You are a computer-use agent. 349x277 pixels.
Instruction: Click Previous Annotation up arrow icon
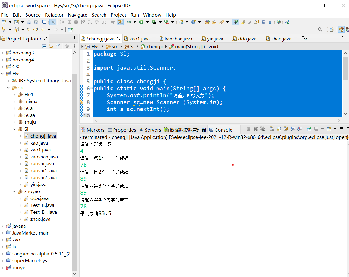tap(16, 29)
